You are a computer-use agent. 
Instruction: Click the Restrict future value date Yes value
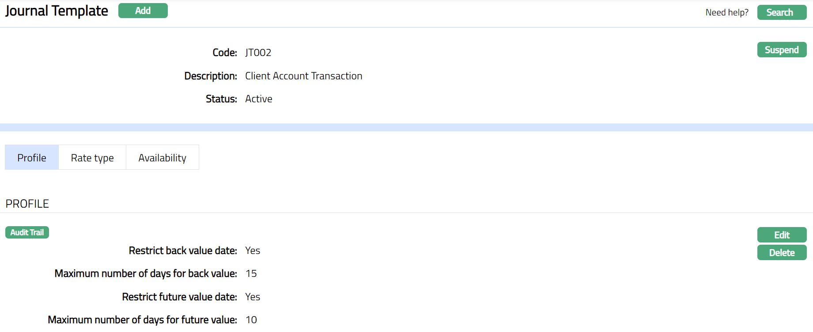pyautogui.click(x=252, y=297)
